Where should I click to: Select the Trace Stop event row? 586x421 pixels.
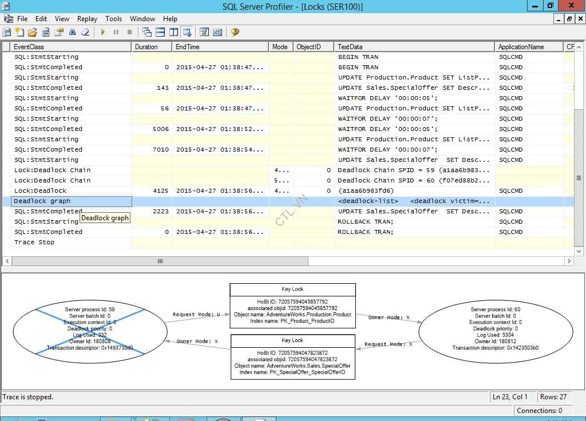[34, 242]
